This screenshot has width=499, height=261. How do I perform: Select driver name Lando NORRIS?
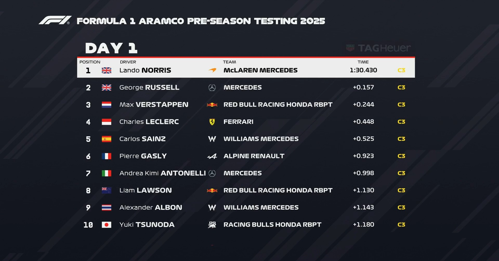(x=145, y=70)
